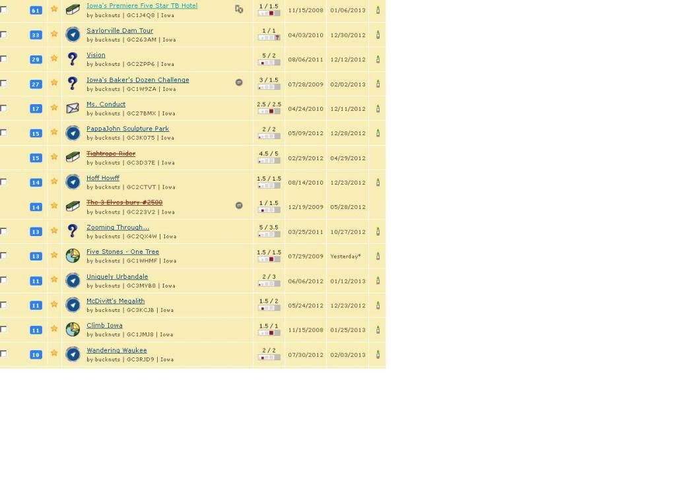Click favorite star for Iowa's Premiere Hotel row
Viewport: 676px width, 486px height.
click(54, 9)
